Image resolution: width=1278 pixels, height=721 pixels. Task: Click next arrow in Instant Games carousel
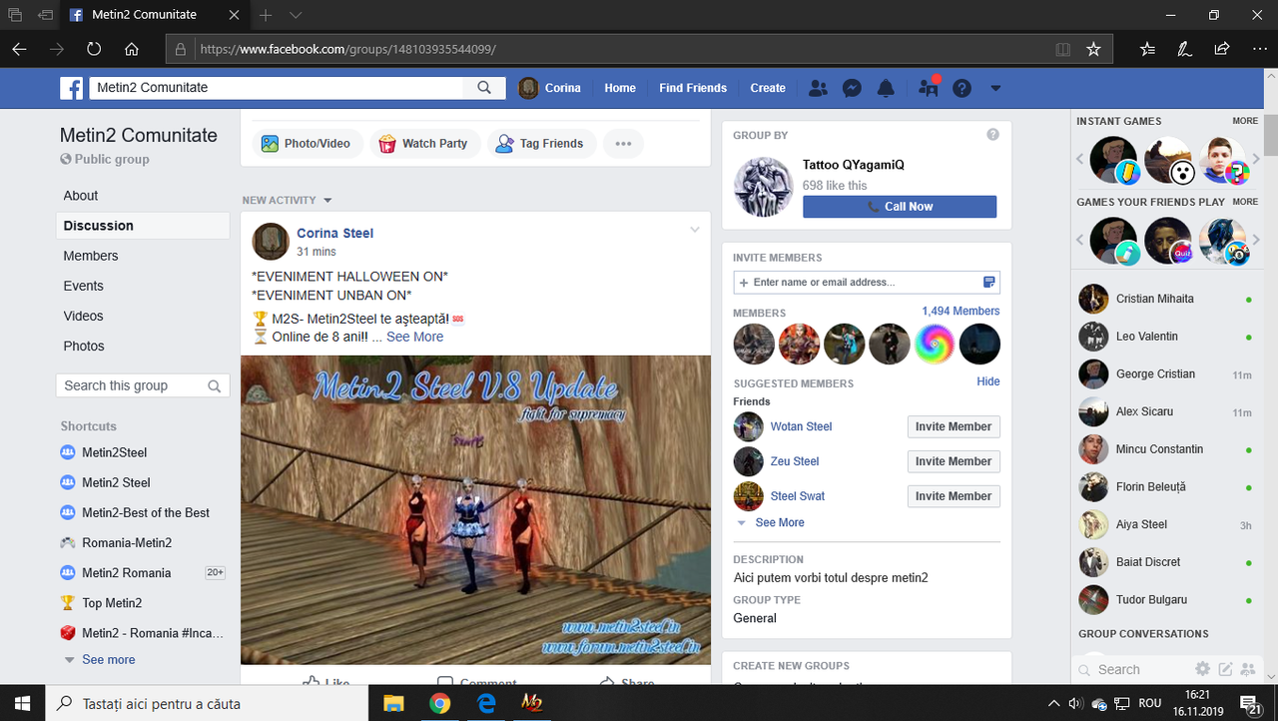click(1257, 160)
